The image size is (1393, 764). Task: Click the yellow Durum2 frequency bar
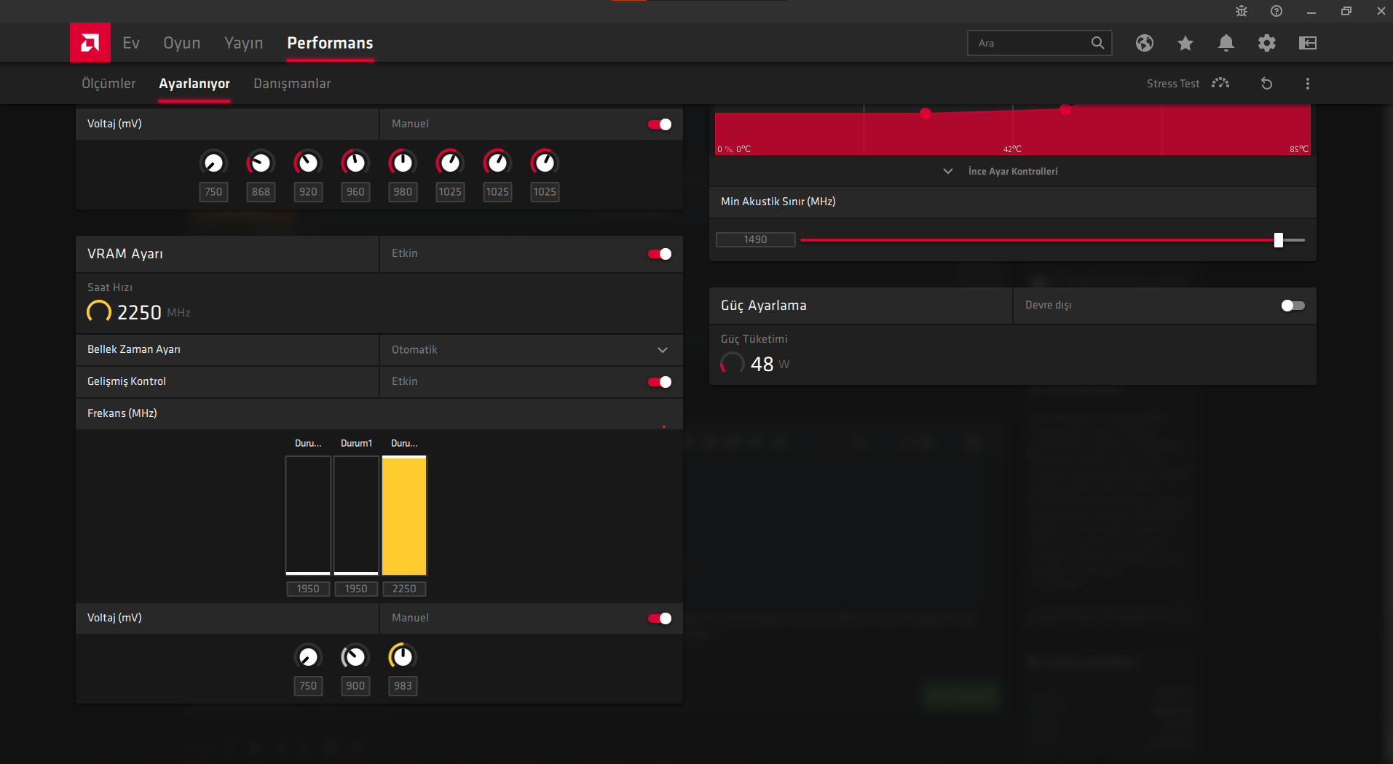[x=404, y=516]
